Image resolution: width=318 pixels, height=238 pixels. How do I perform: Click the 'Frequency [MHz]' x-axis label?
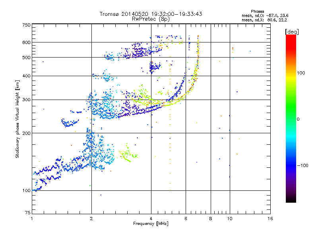coord(151,224)
